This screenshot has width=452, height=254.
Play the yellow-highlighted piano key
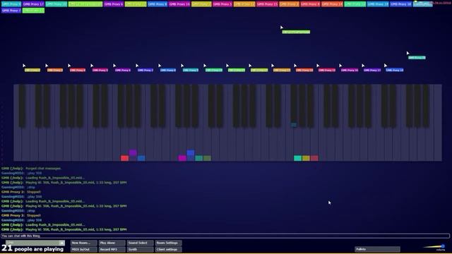[x=306, y=158]
